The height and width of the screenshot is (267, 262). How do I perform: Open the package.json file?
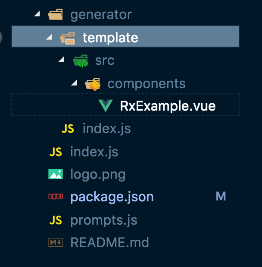112,197
